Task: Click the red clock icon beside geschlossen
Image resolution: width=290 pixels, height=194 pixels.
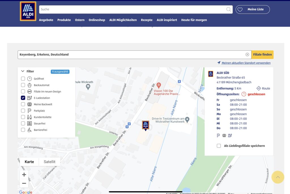Action: tap(244, 94)
